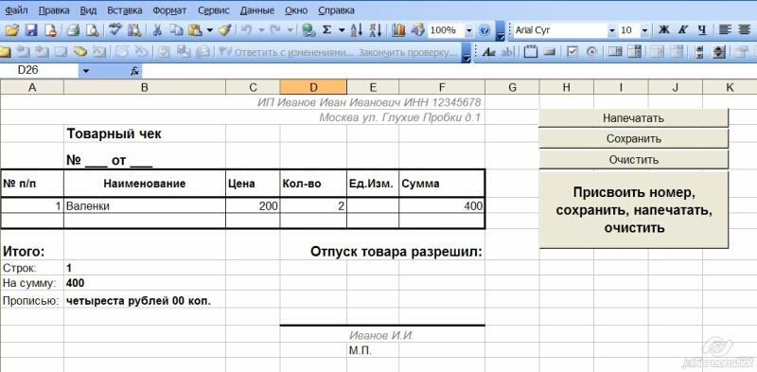Toggle bold (Ж) formatting

(x=664, y=30)
